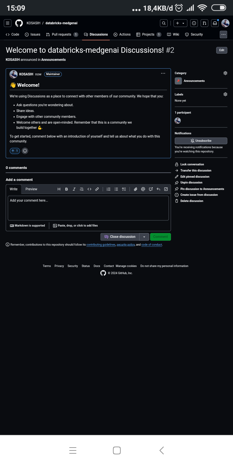233x466 pixels.
Task: Insert a quote block in comment
Action: coord(82,189)
